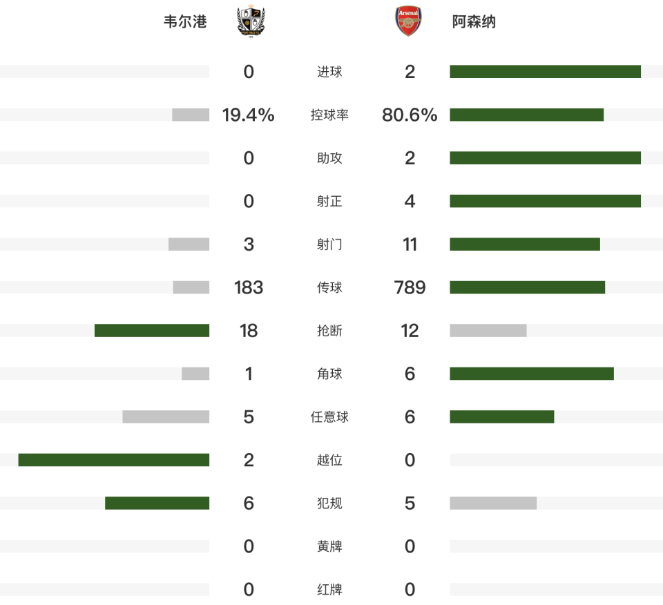Click the Arsenal club crest
This screenshot has height=605, width=663.
pyautogui.click(x=407, y=21)
